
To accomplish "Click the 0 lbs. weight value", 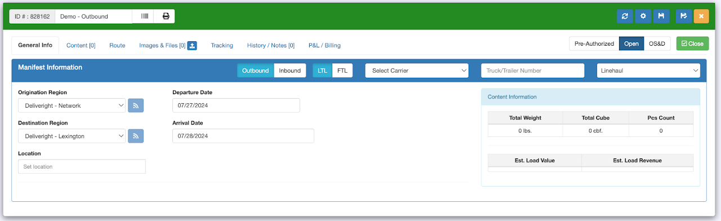I will click(525, 131).
